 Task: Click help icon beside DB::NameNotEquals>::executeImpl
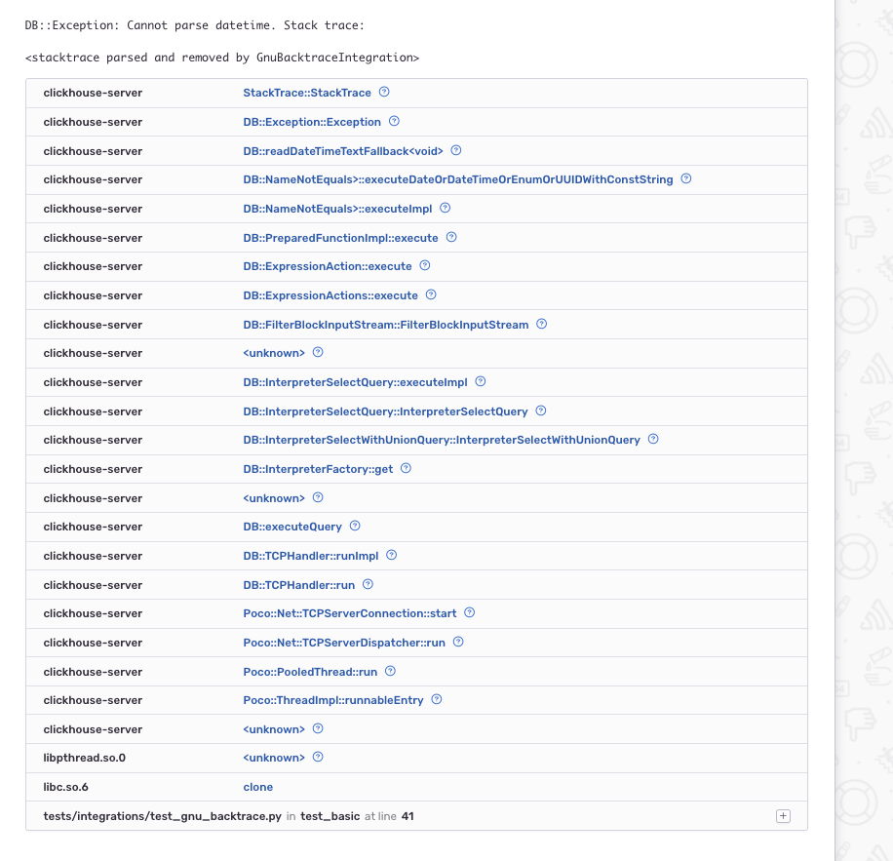coord(446,208)
